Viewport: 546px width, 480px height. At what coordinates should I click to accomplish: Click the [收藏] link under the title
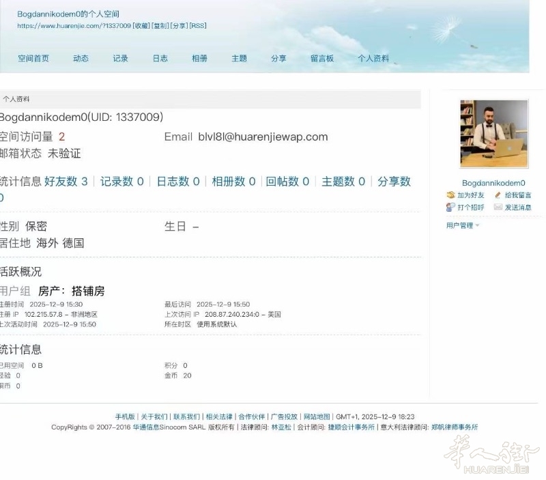point(142,26)
